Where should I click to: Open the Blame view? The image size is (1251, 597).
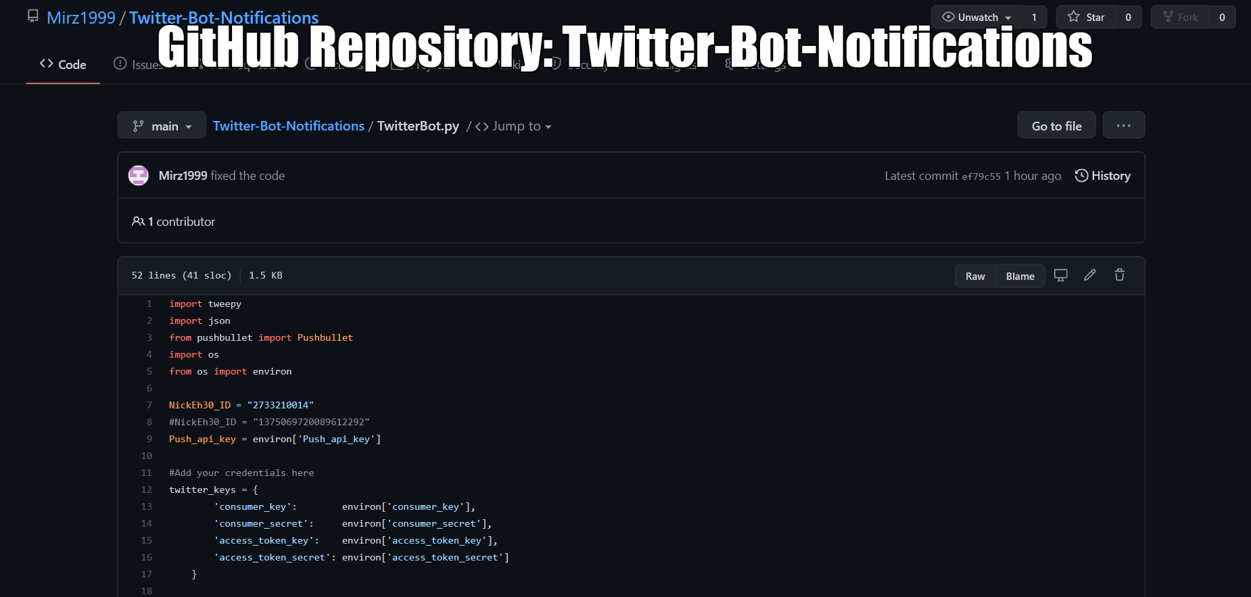click(x=1020, y=276)
